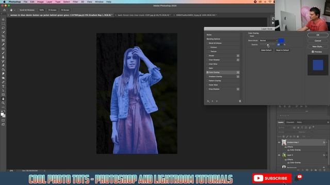The width and height of the screenshot is (330, 185).
Task: Click the foreground color swatch in toolbar
Action: pyautogui.click(x=2, y=114)
